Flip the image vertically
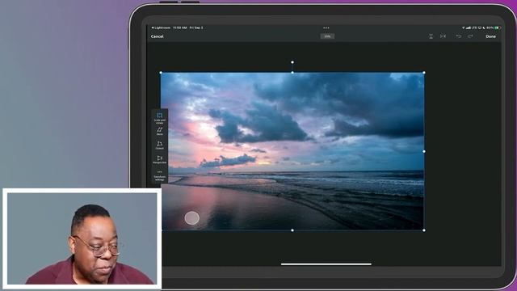517x291 pixels. click(431, 36)
